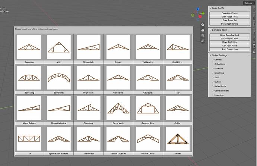Click the Draw Truss Set button
Viewport: 257px width, 166px height.
tap(229, 21)
